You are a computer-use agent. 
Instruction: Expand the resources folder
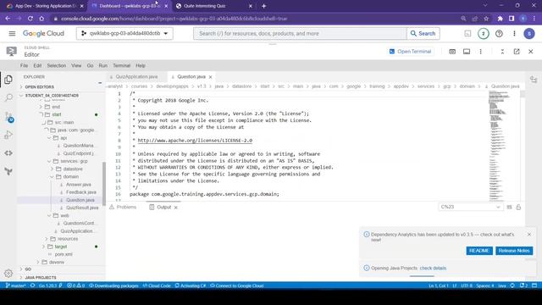pos(68,239)
